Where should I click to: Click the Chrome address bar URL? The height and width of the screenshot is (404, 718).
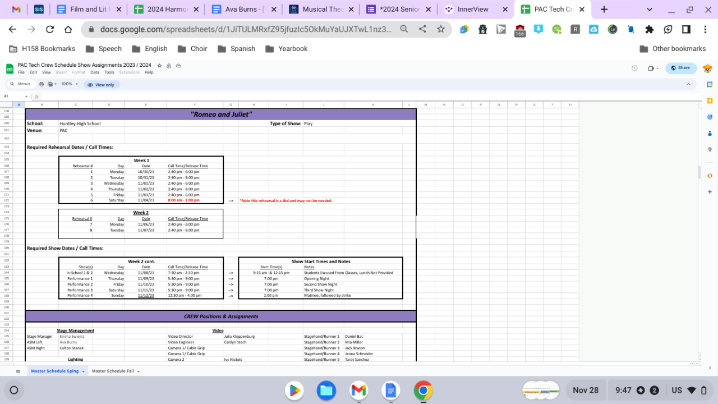(246, 29)
